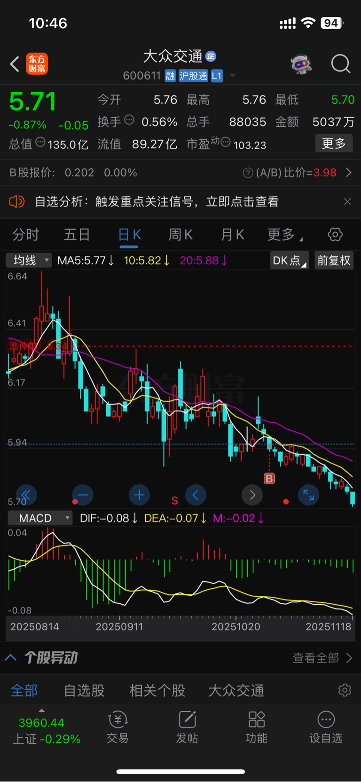The height and width of the screenshot is (782, 361).
Task: Tap the battery indicator in status bar
Action: coord(332,23)
